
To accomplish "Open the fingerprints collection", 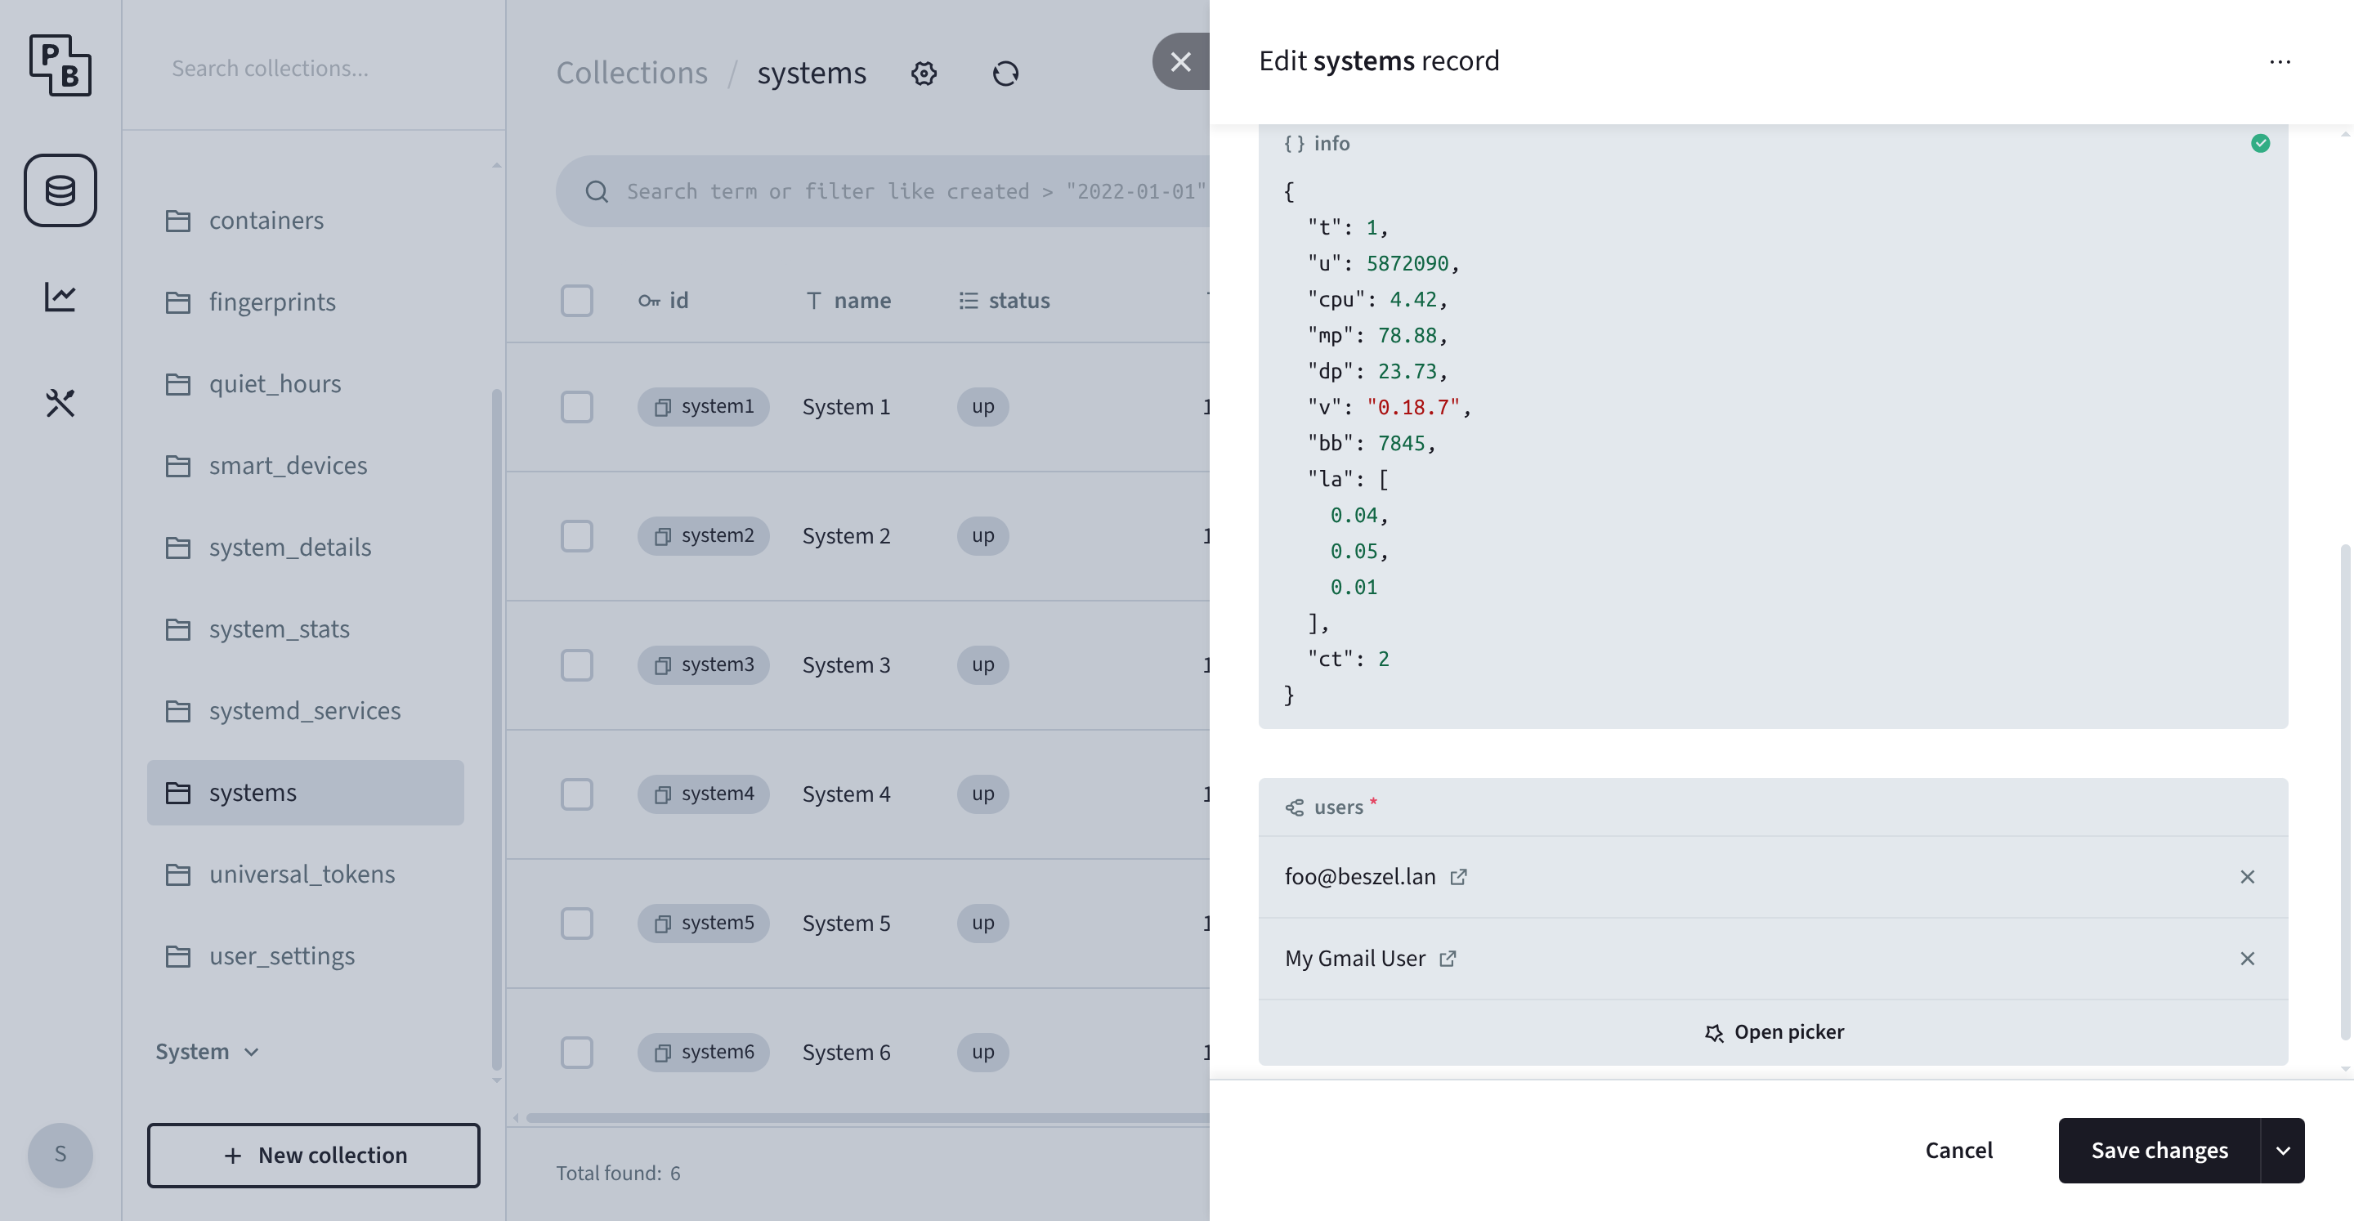I will tap(305, 302).
